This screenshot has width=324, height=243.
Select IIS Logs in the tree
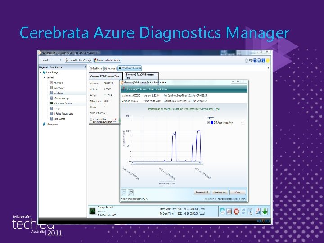pos(57,108)
